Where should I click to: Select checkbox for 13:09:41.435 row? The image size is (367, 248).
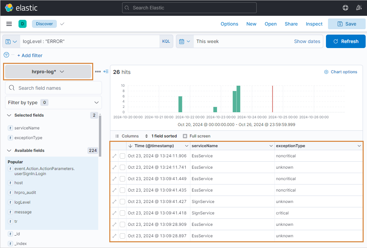tap(122, 190)
